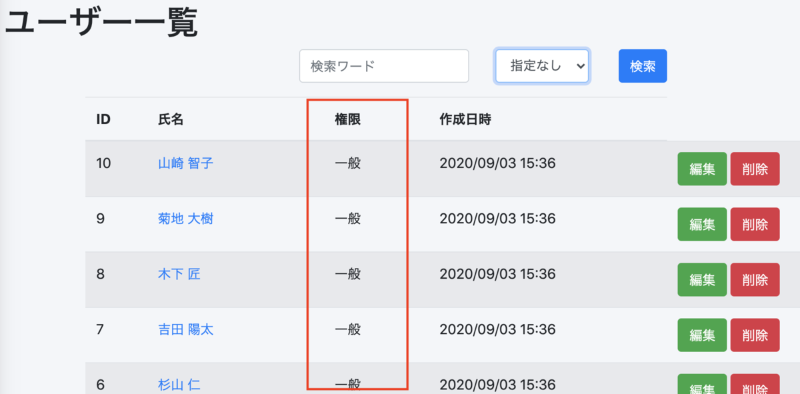Edit the user 山崎 智子
Screen dimensions: 800x394
click(x=701, y=169)
